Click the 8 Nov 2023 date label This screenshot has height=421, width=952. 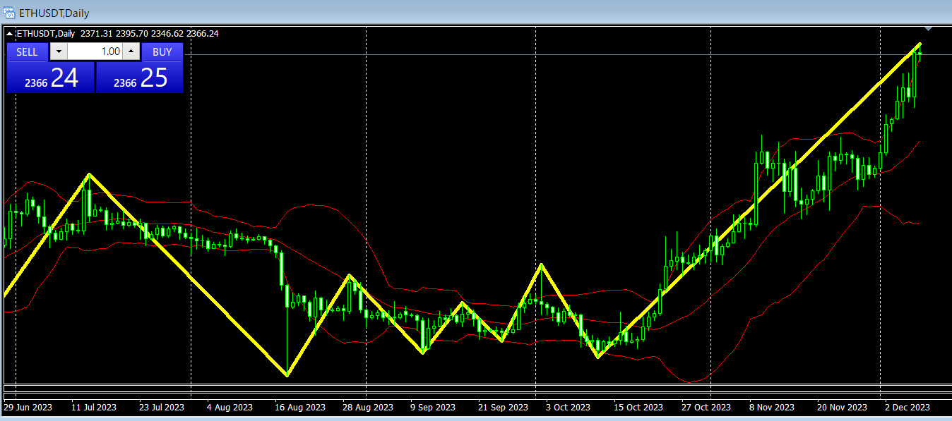(x=772, y=408)
